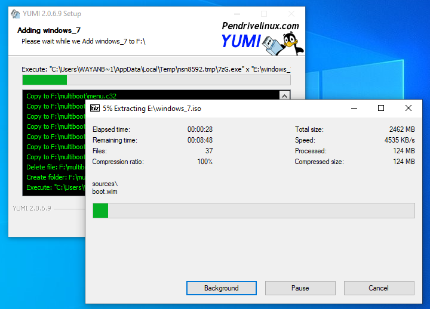
Task: Click the Speed value 4535 KB/s
Action: point(400,140)
